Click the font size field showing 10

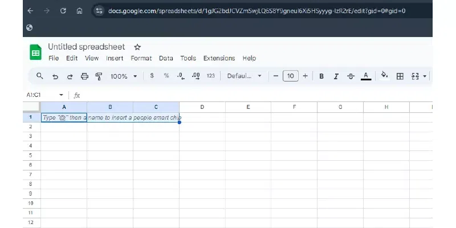pyautogui.click(x=291, y=76)
